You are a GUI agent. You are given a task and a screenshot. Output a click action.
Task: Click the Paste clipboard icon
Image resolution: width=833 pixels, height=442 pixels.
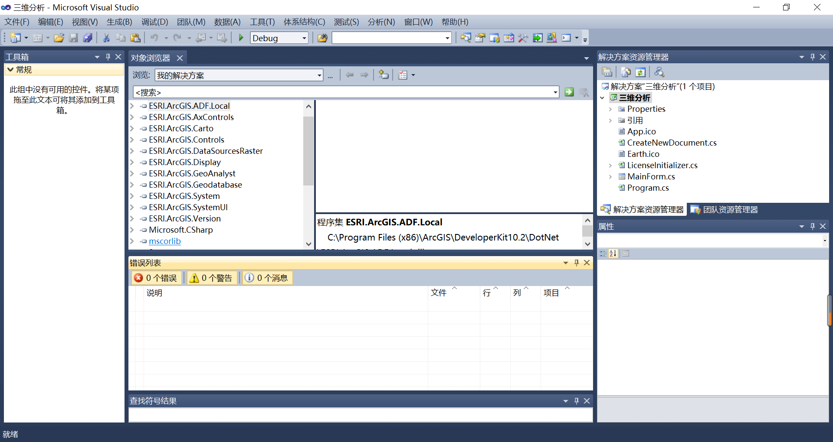[135, 38]
